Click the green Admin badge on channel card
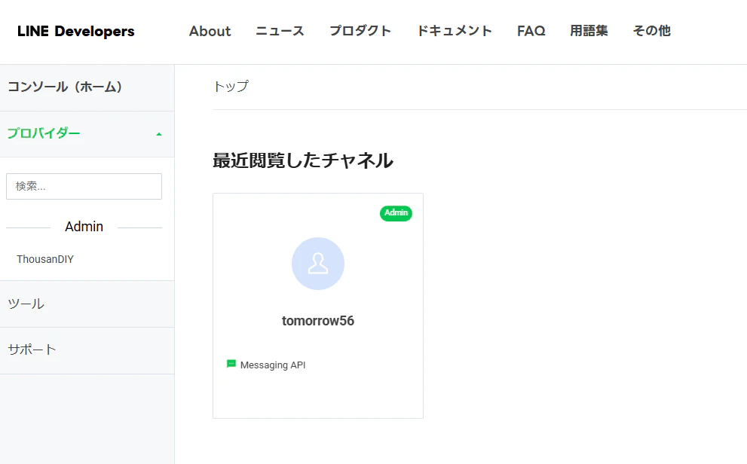The image size is (747, 464). tap(396, 213)
